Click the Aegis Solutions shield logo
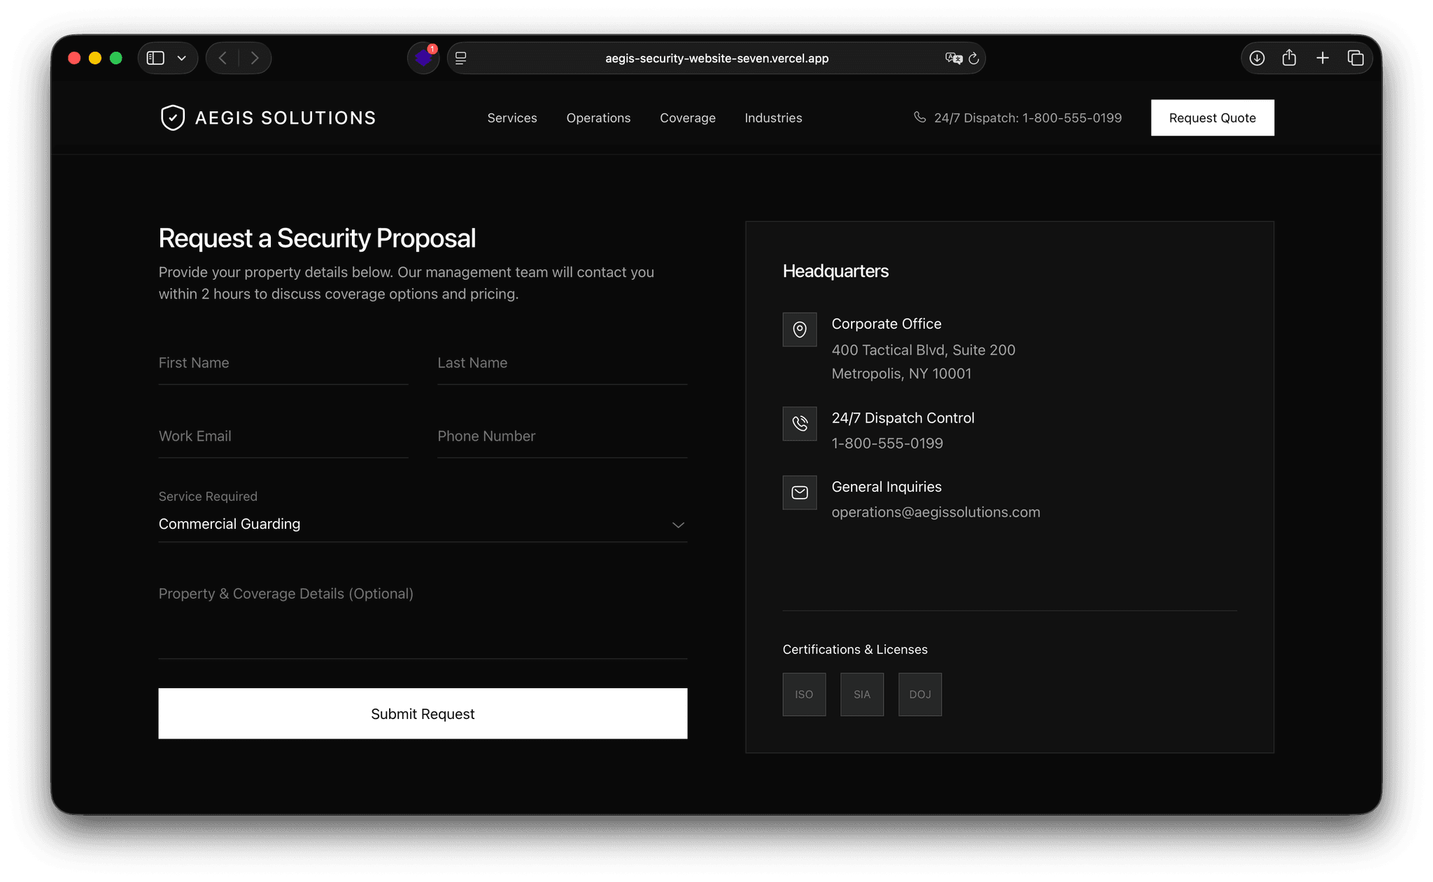 pos(173,118)
